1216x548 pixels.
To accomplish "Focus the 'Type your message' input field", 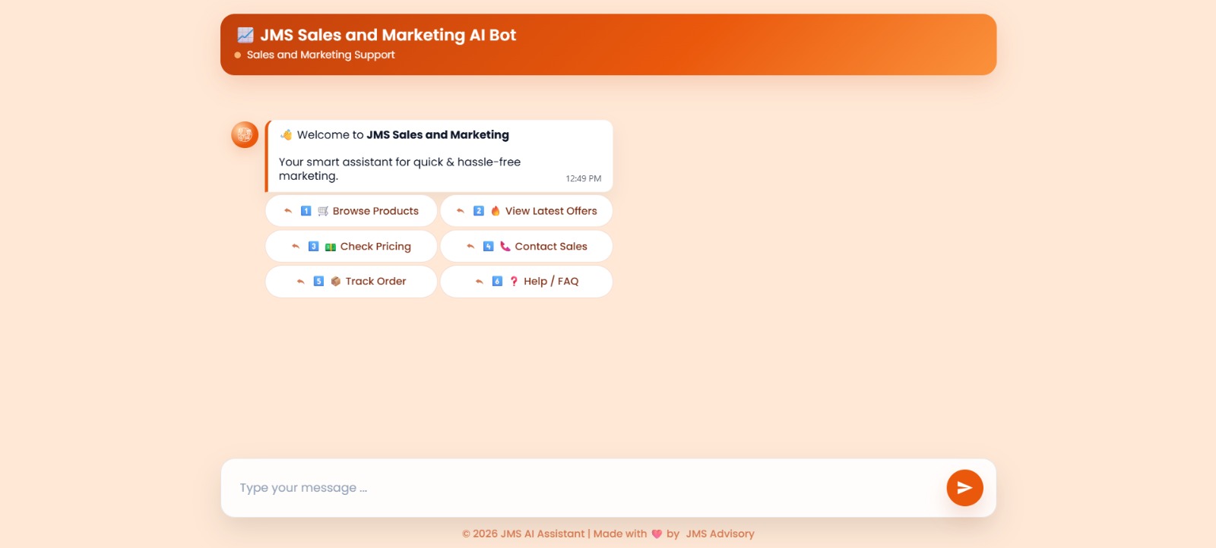I will click(578, 487).
